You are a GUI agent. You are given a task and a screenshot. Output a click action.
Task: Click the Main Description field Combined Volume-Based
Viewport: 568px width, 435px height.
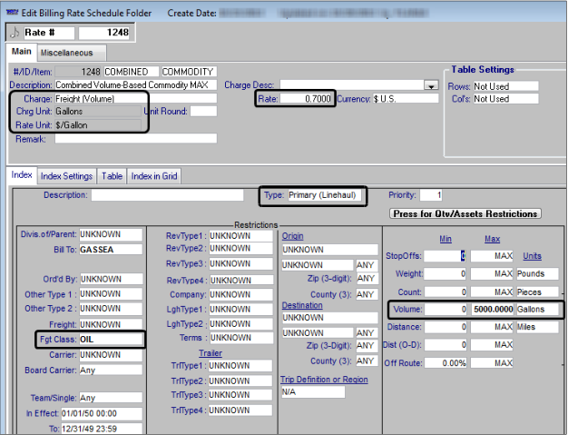[136, 84]
